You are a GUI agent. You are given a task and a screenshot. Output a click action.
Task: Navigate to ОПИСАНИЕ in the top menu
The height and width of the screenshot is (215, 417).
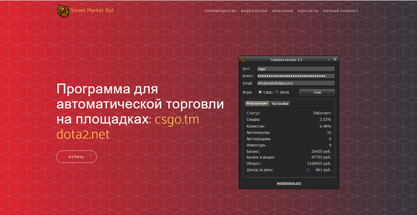point(282,11)
